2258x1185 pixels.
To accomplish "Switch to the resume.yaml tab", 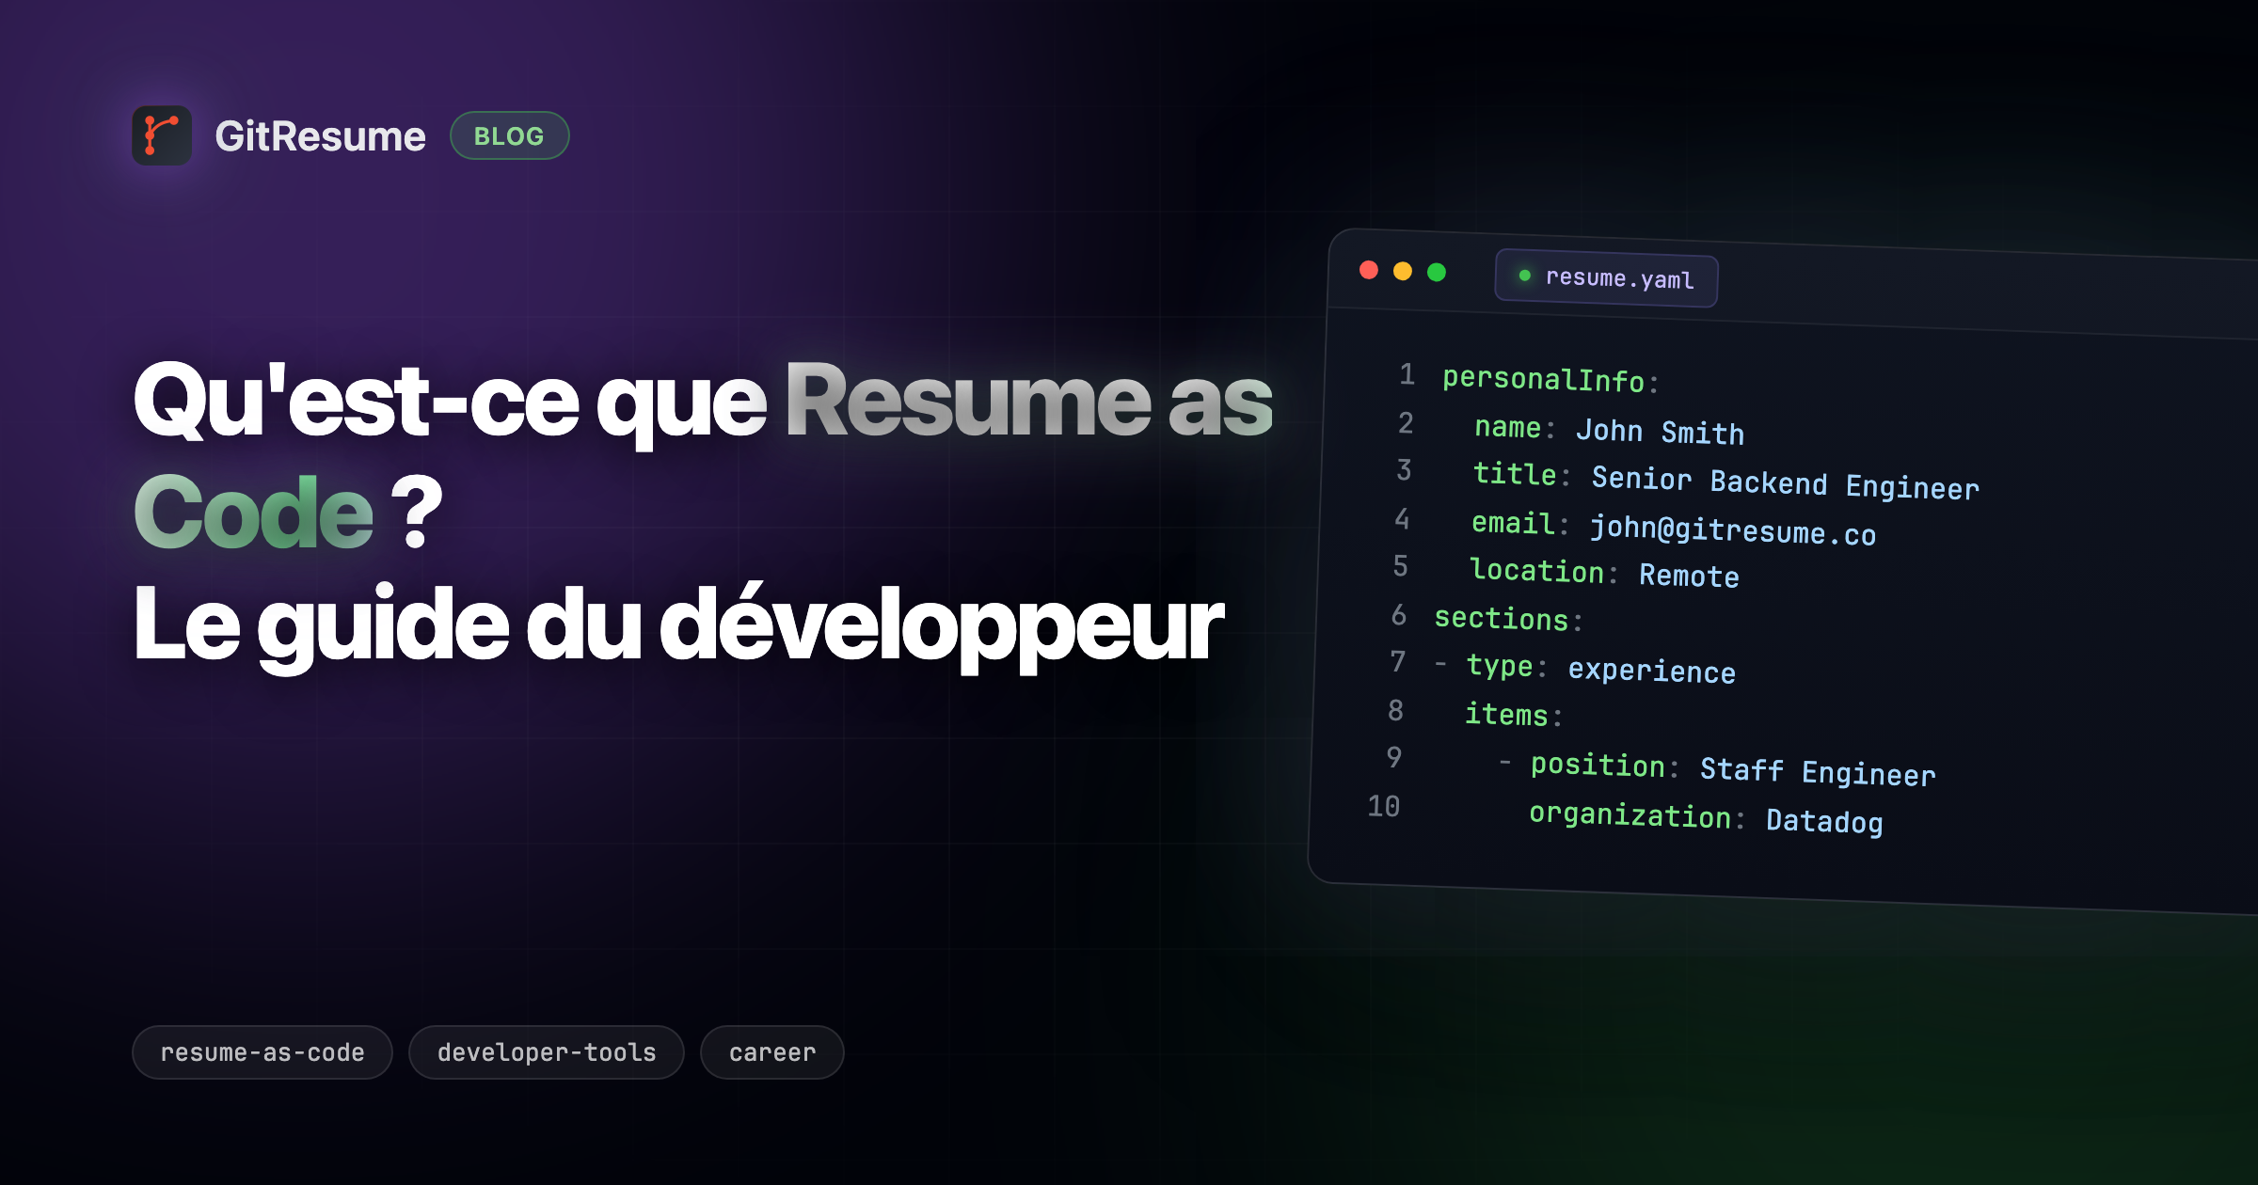I will coord(1607,278).
